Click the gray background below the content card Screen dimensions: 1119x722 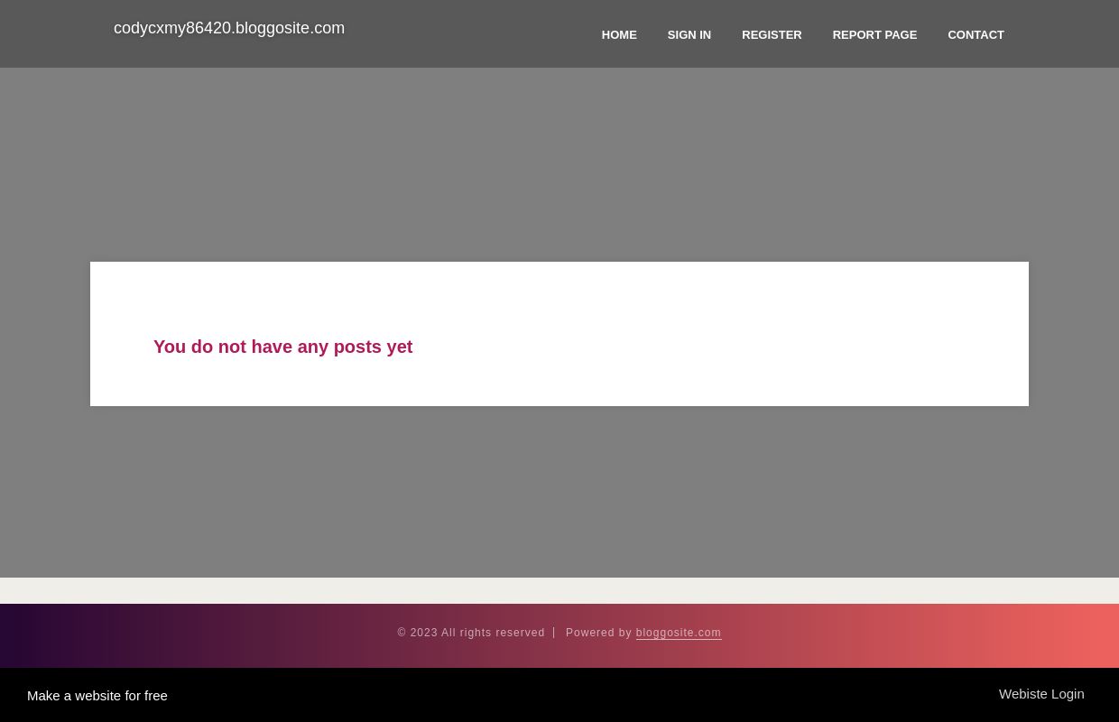click(559, 492)
